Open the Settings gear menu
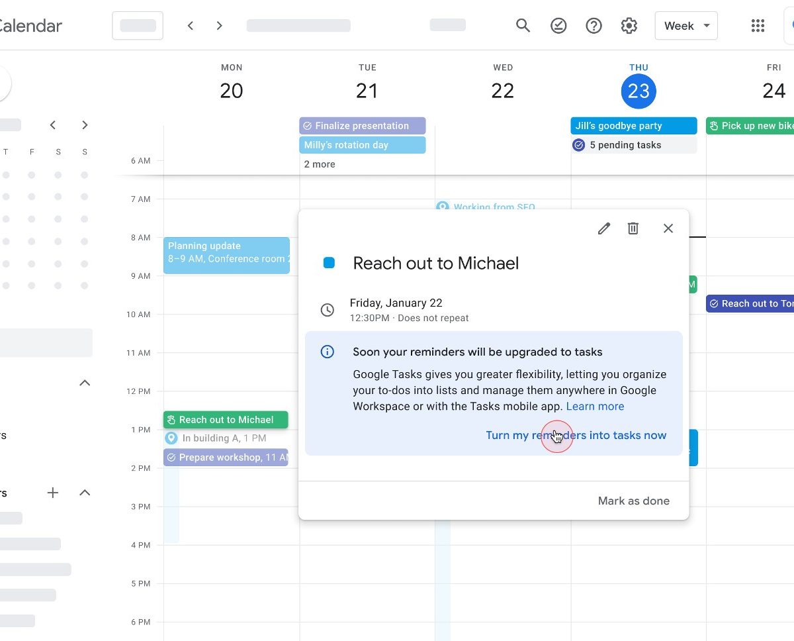The image size is (794, 641). tap(629, 26)
